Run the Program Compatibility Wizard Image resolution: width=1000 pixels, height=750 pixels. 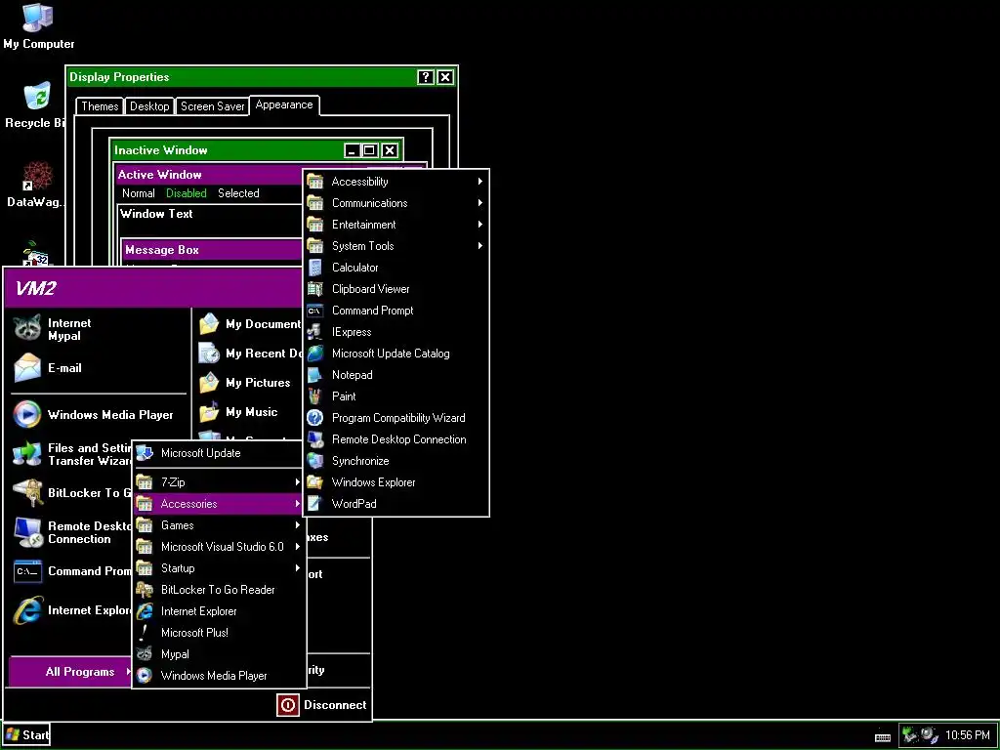click(396, 418)
